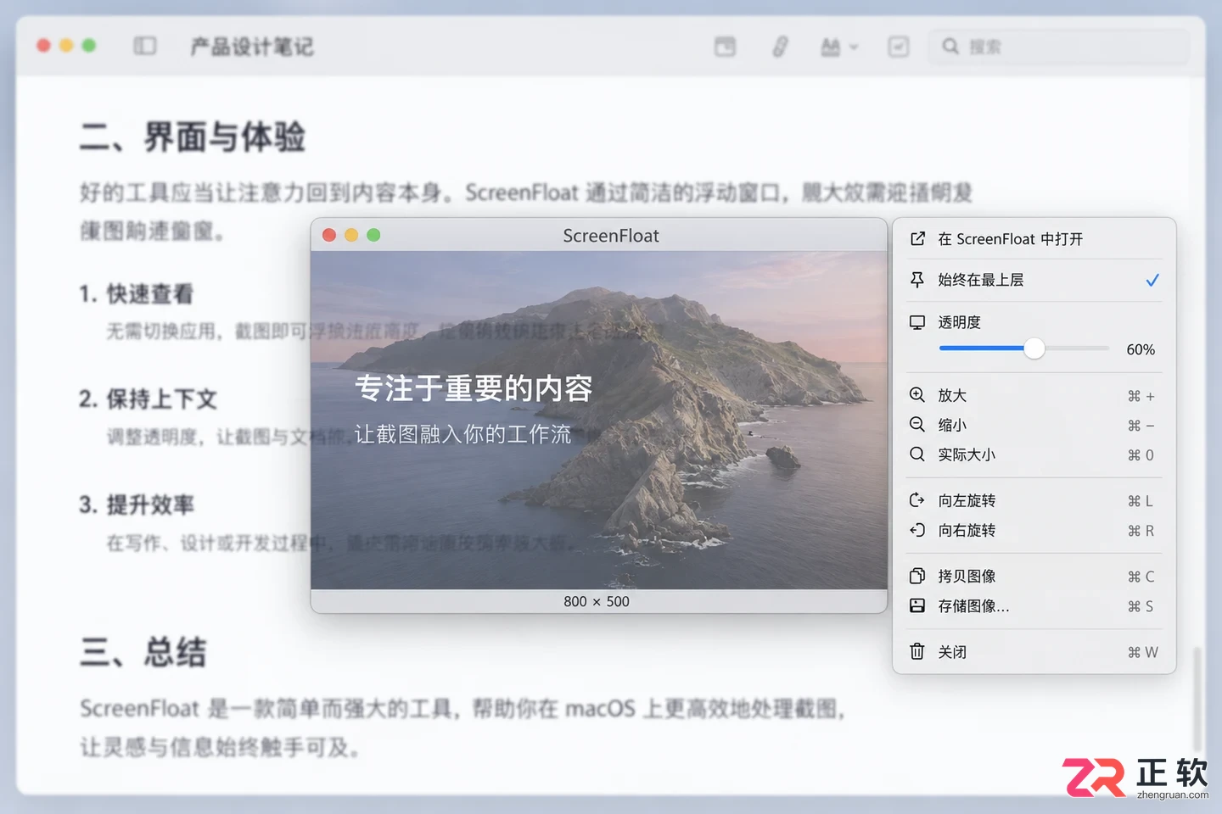Focus the 搜索 search field in notes toolbar

(x=1058, y=47)
